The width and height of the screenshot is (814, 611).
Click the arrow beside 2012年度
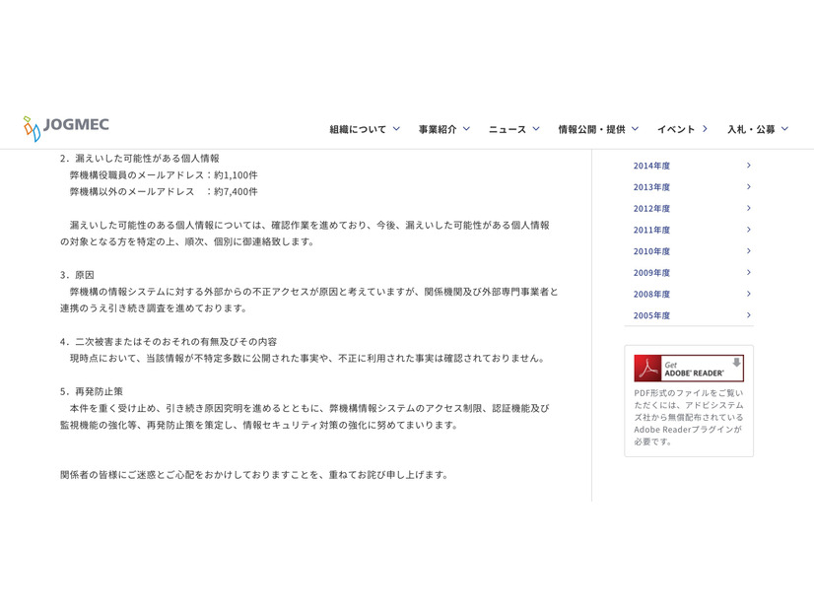coord(749,208)
